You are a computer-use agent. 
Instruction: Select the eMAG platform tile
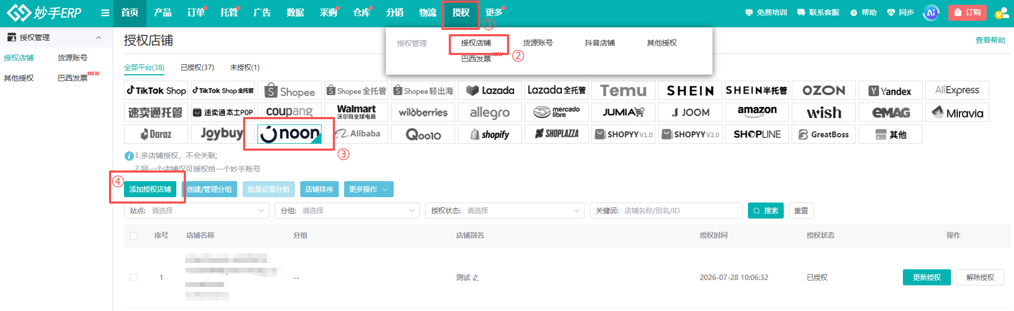pos(891,112)
